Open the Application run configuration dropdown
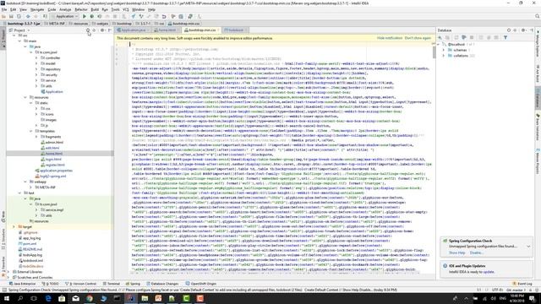Image resolution: width=541 pixels, height=304 pixels. pos(64,16)
